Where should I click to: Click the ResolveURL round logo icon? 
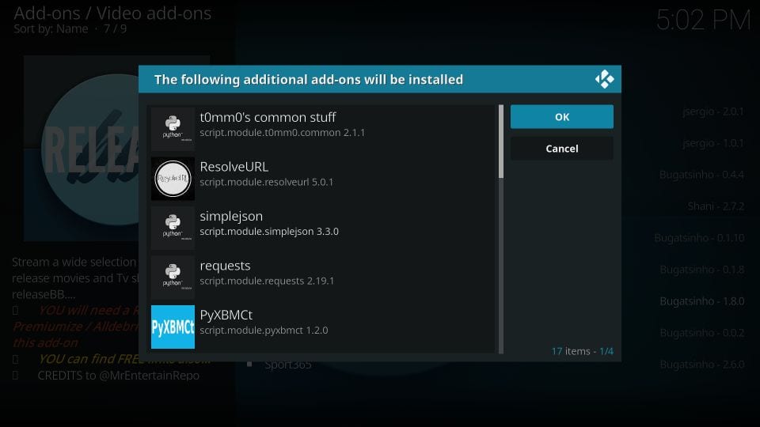point(173,179)
